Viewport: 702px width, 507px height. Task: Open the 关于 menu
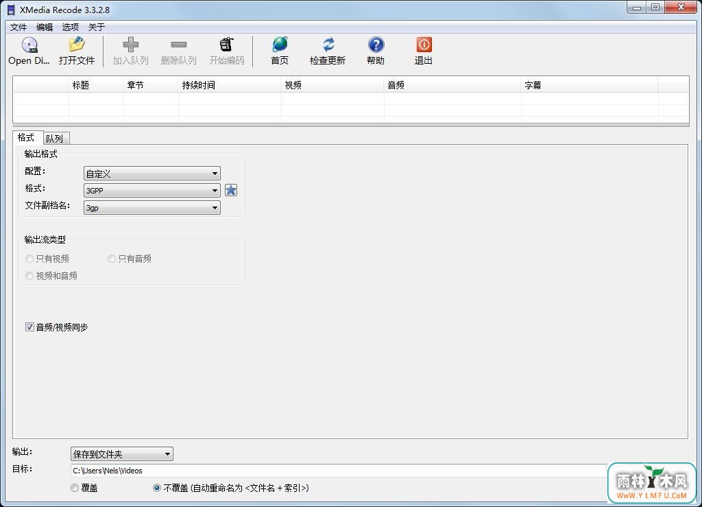96,27
